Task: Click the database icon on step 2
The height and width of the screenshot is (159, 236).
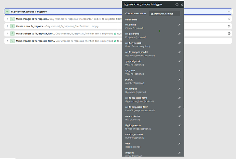Action: (x=13, y=26)
